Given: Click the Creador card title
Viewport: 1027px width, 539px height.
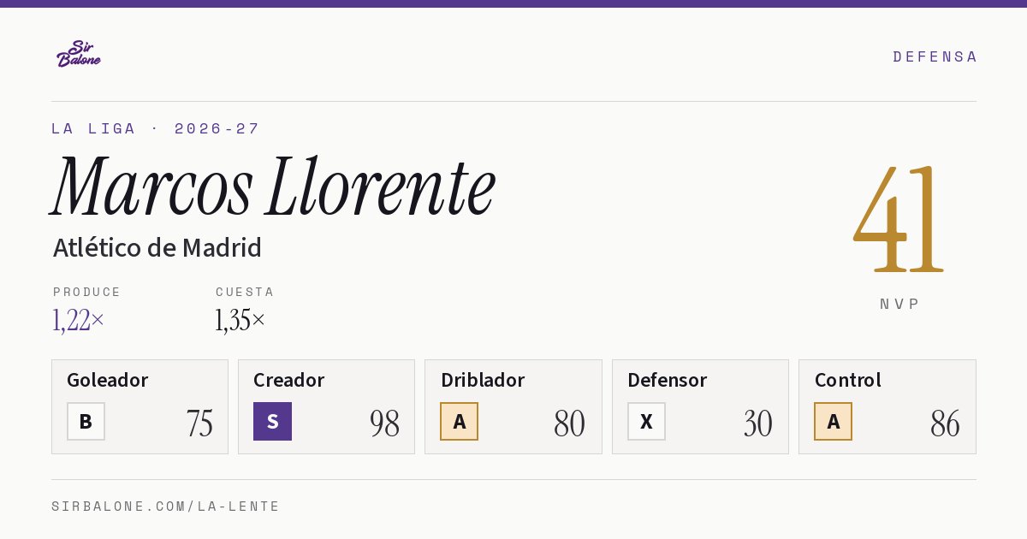Looking at the screenshot, I should tap(289, 380).
